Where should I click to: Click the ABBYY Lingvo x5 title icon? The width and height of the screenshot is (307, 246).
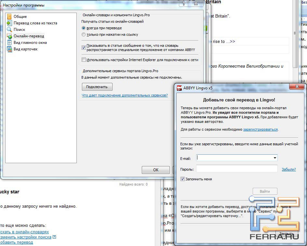click(x=179, y=88)
